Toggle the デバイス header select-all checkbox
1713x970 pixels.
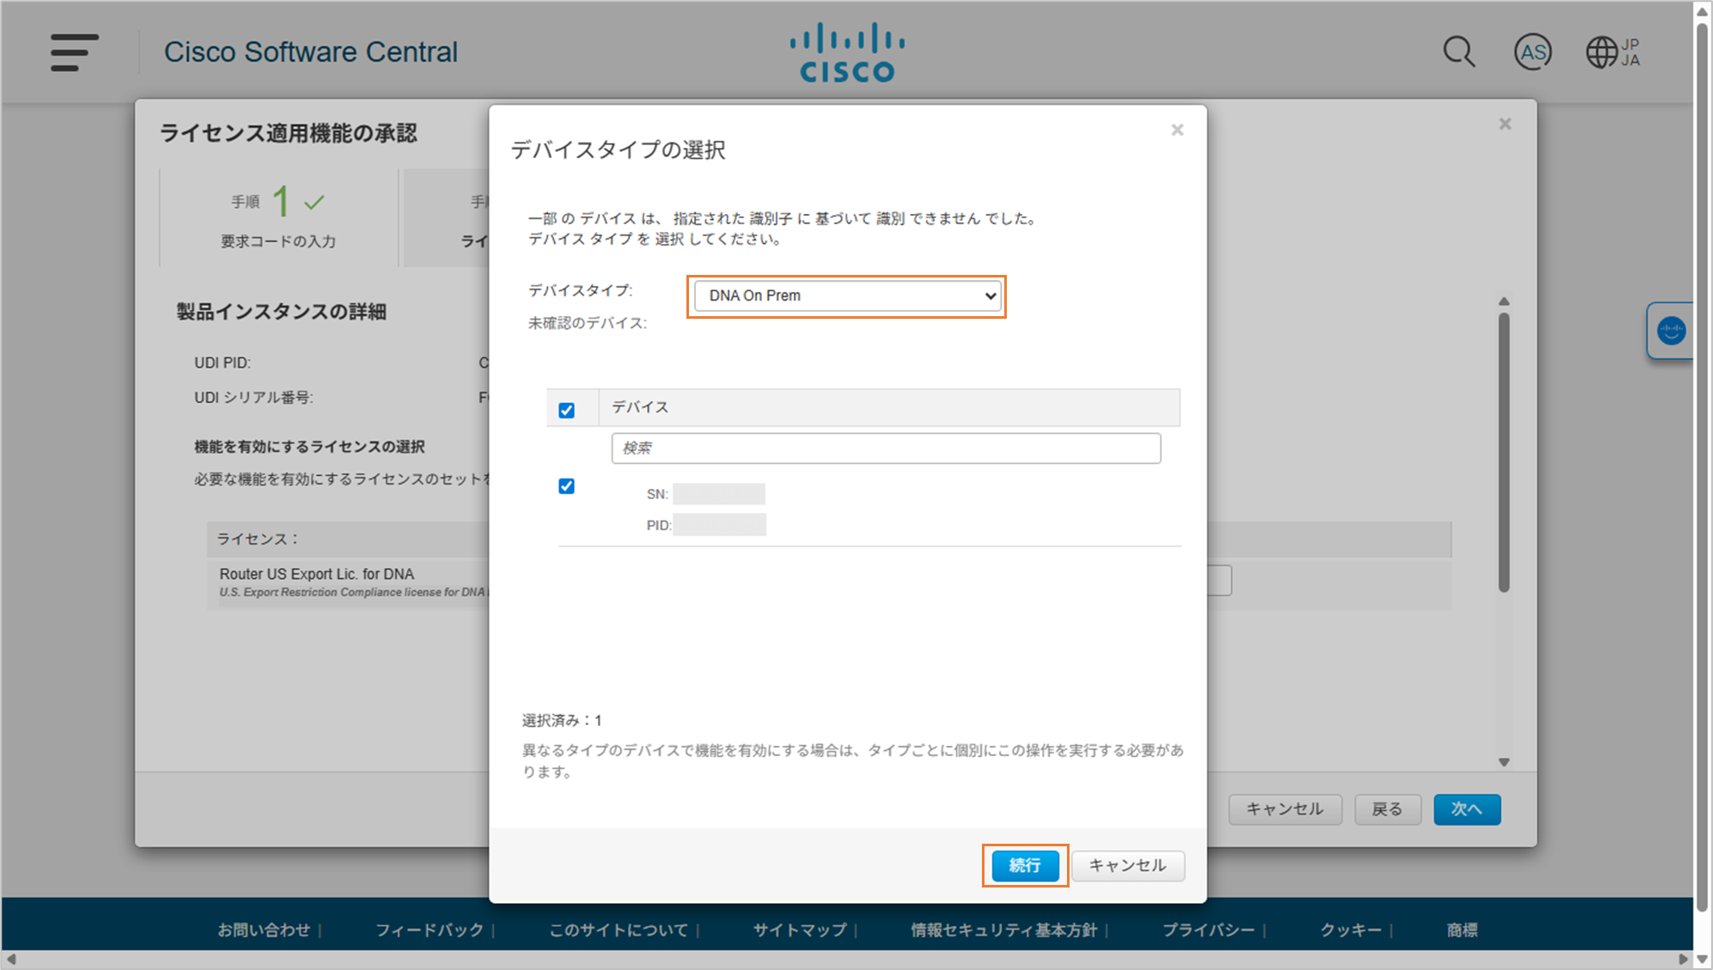566,410
